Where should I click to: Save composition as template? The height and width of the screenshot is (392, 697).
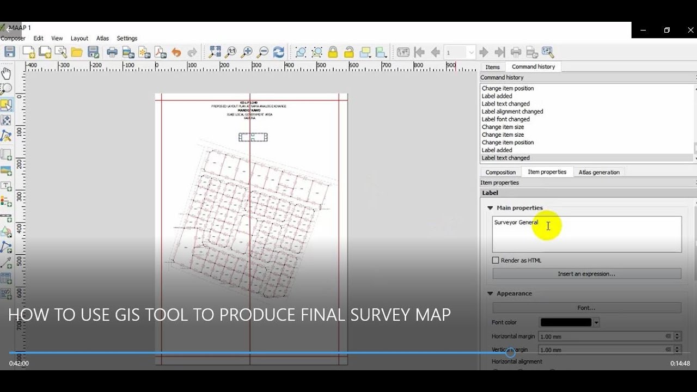[x=93, y=52]
